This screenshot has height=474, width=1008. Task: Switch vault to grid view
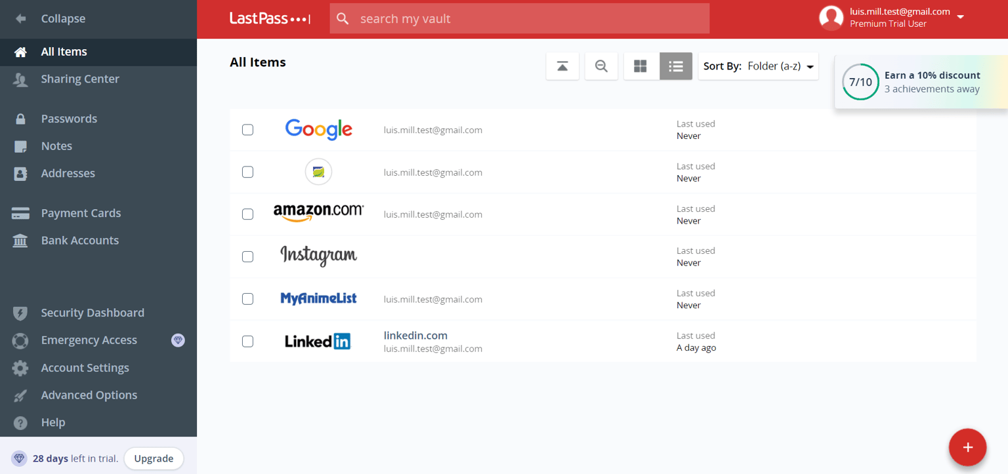[640, 66]
